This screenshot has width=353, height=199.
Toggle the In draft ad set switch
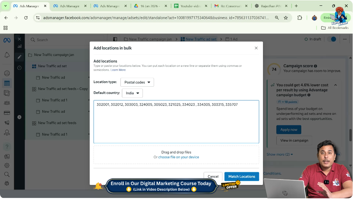coord(331,39)
